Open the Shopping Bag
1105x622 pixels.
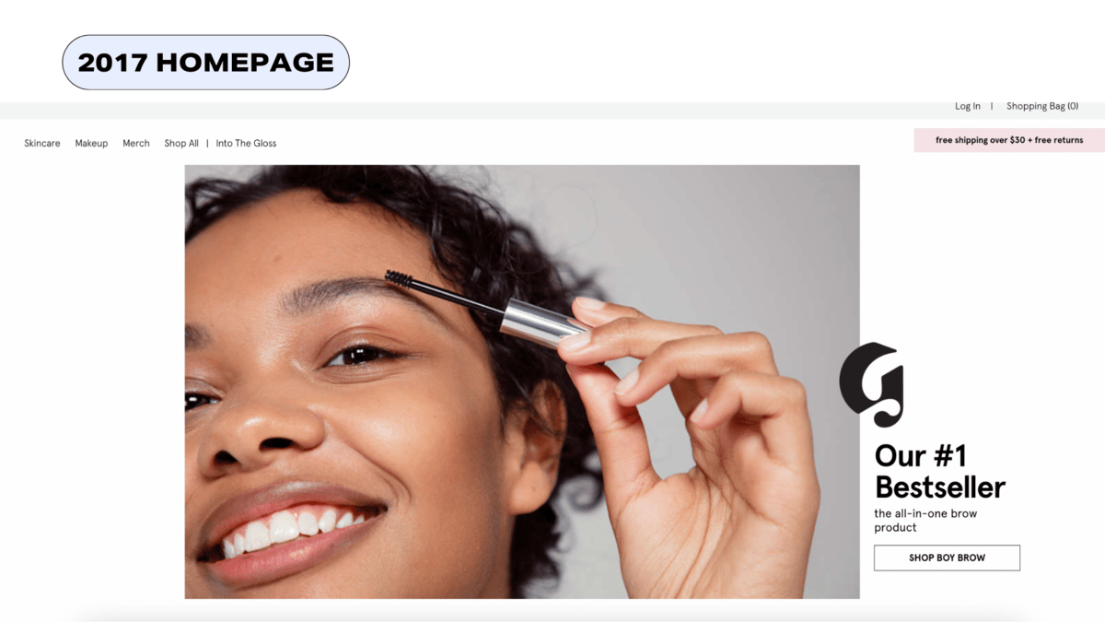click(1042, 106)
